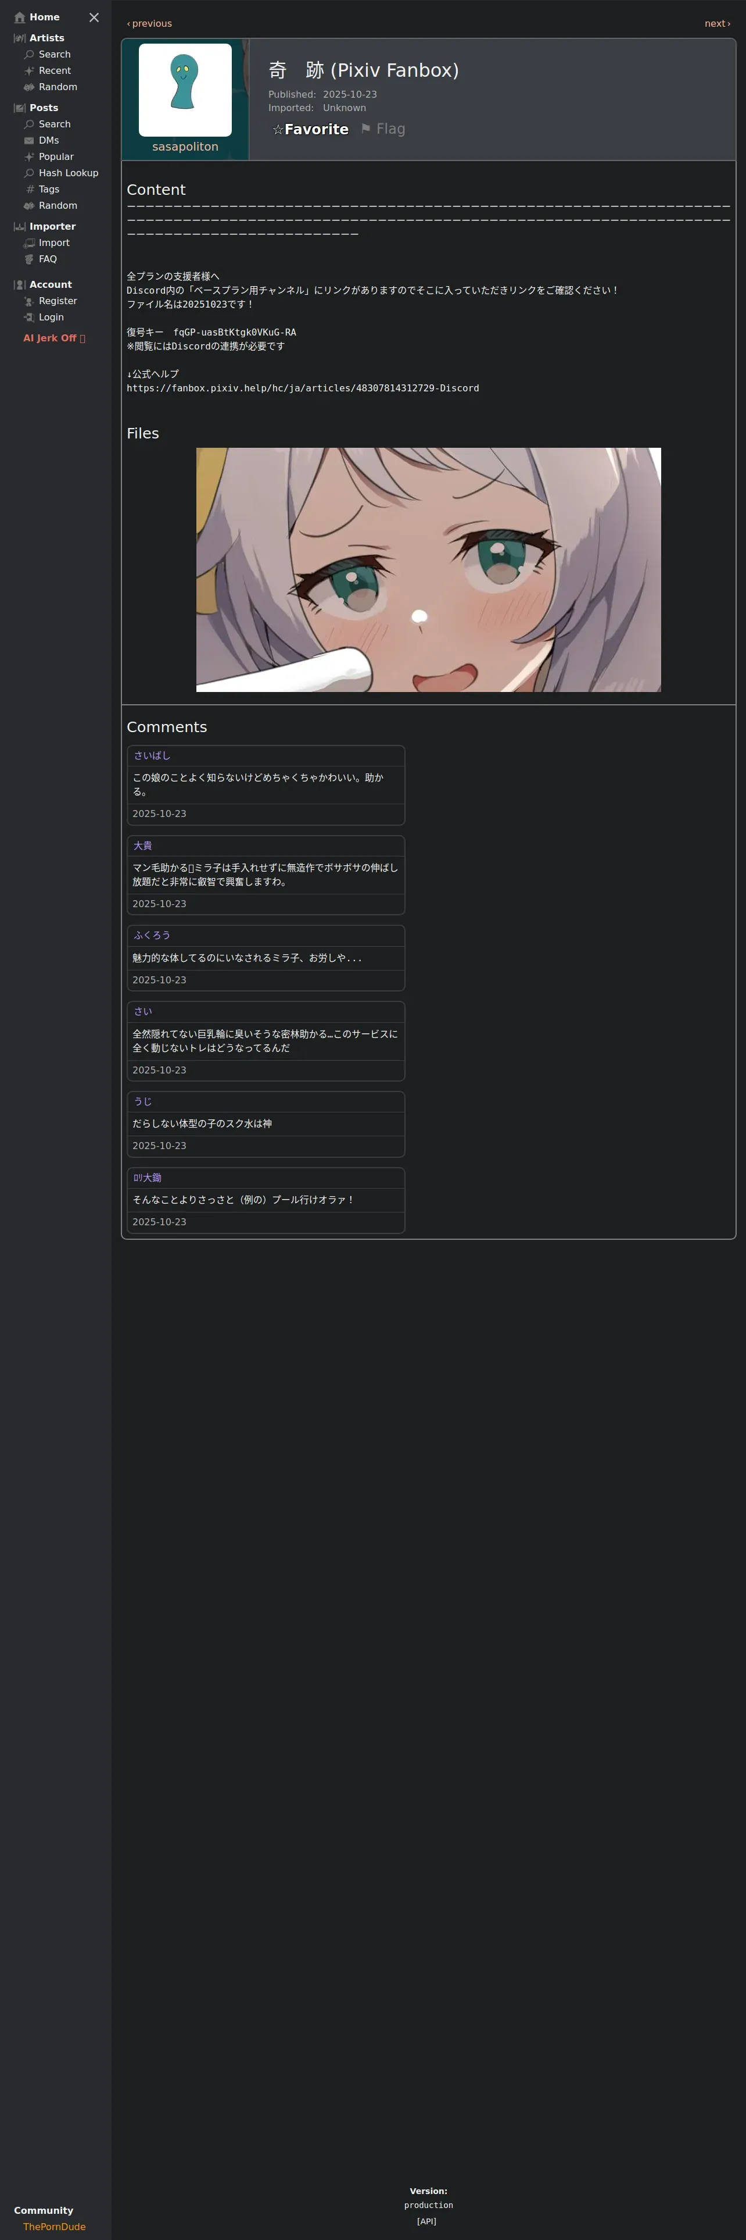Click the Recent artists sparkle icon
This screenshot has width=746, height=2240.
pos(30,72)
